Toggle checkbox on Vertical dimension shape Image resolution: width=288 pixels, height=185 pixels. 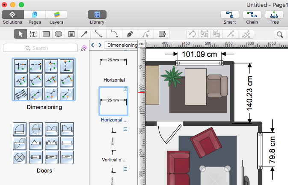[125, 129]
